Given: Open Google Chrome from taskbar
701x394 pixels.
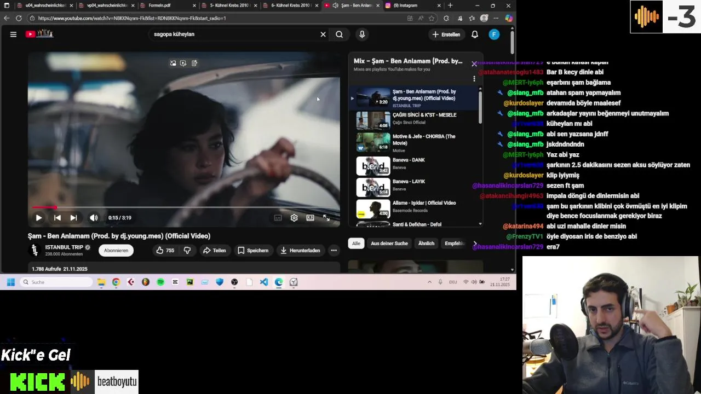Looking at the screenshot, I should pos(116,282).
